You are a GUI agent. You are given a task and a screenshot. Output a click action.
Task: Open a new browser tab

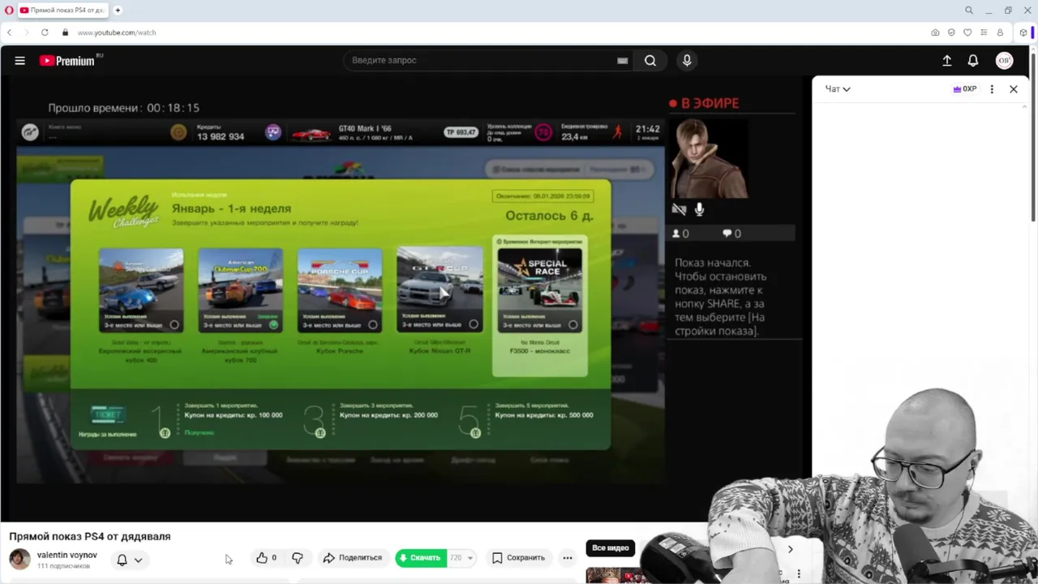[x=118, y=11]
